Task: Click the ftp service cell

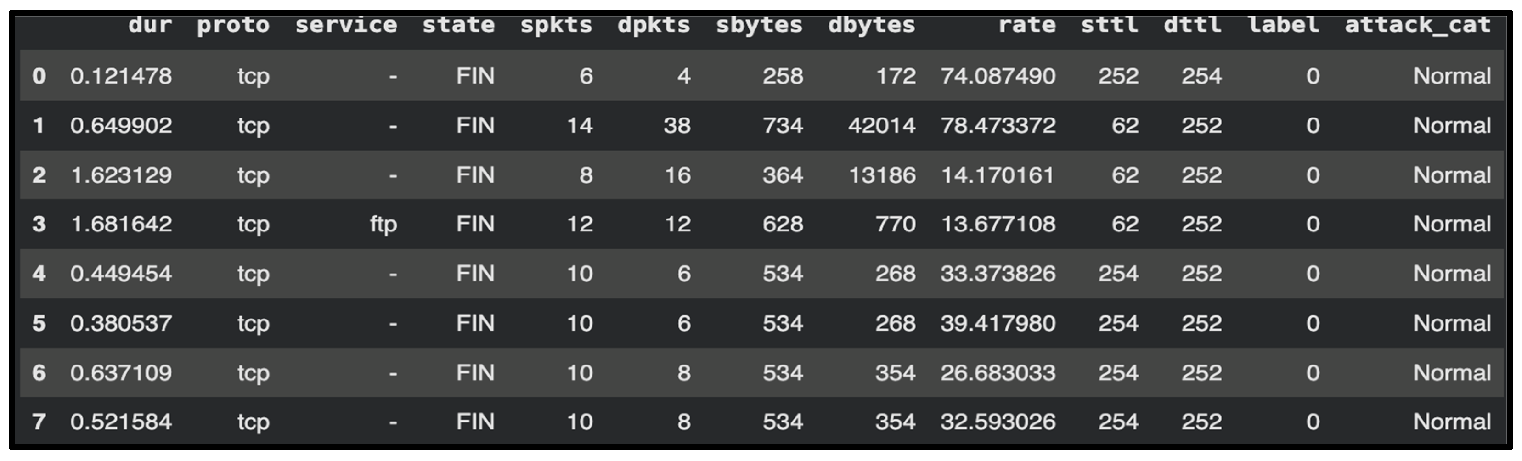Action: click(x=383, y=225)
